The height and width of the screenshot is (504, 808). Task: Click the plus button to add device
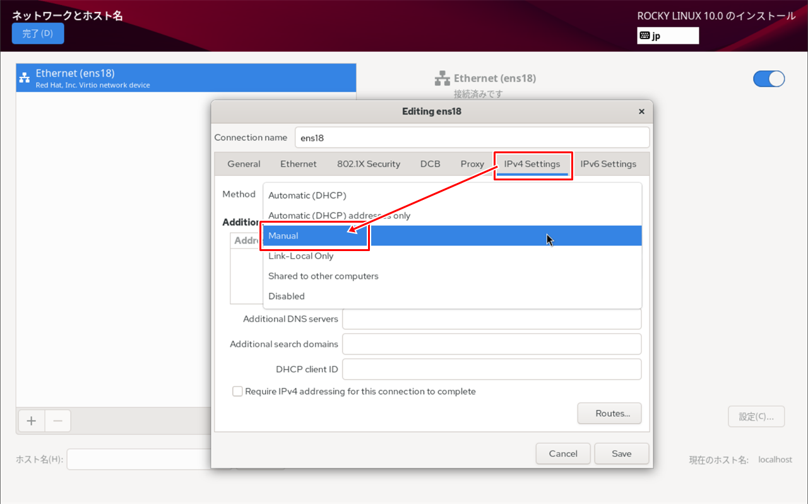tap(31, 421)
